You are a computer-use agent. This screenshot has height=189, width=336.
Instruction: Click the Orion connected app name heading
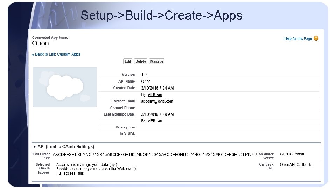(40, 43)
